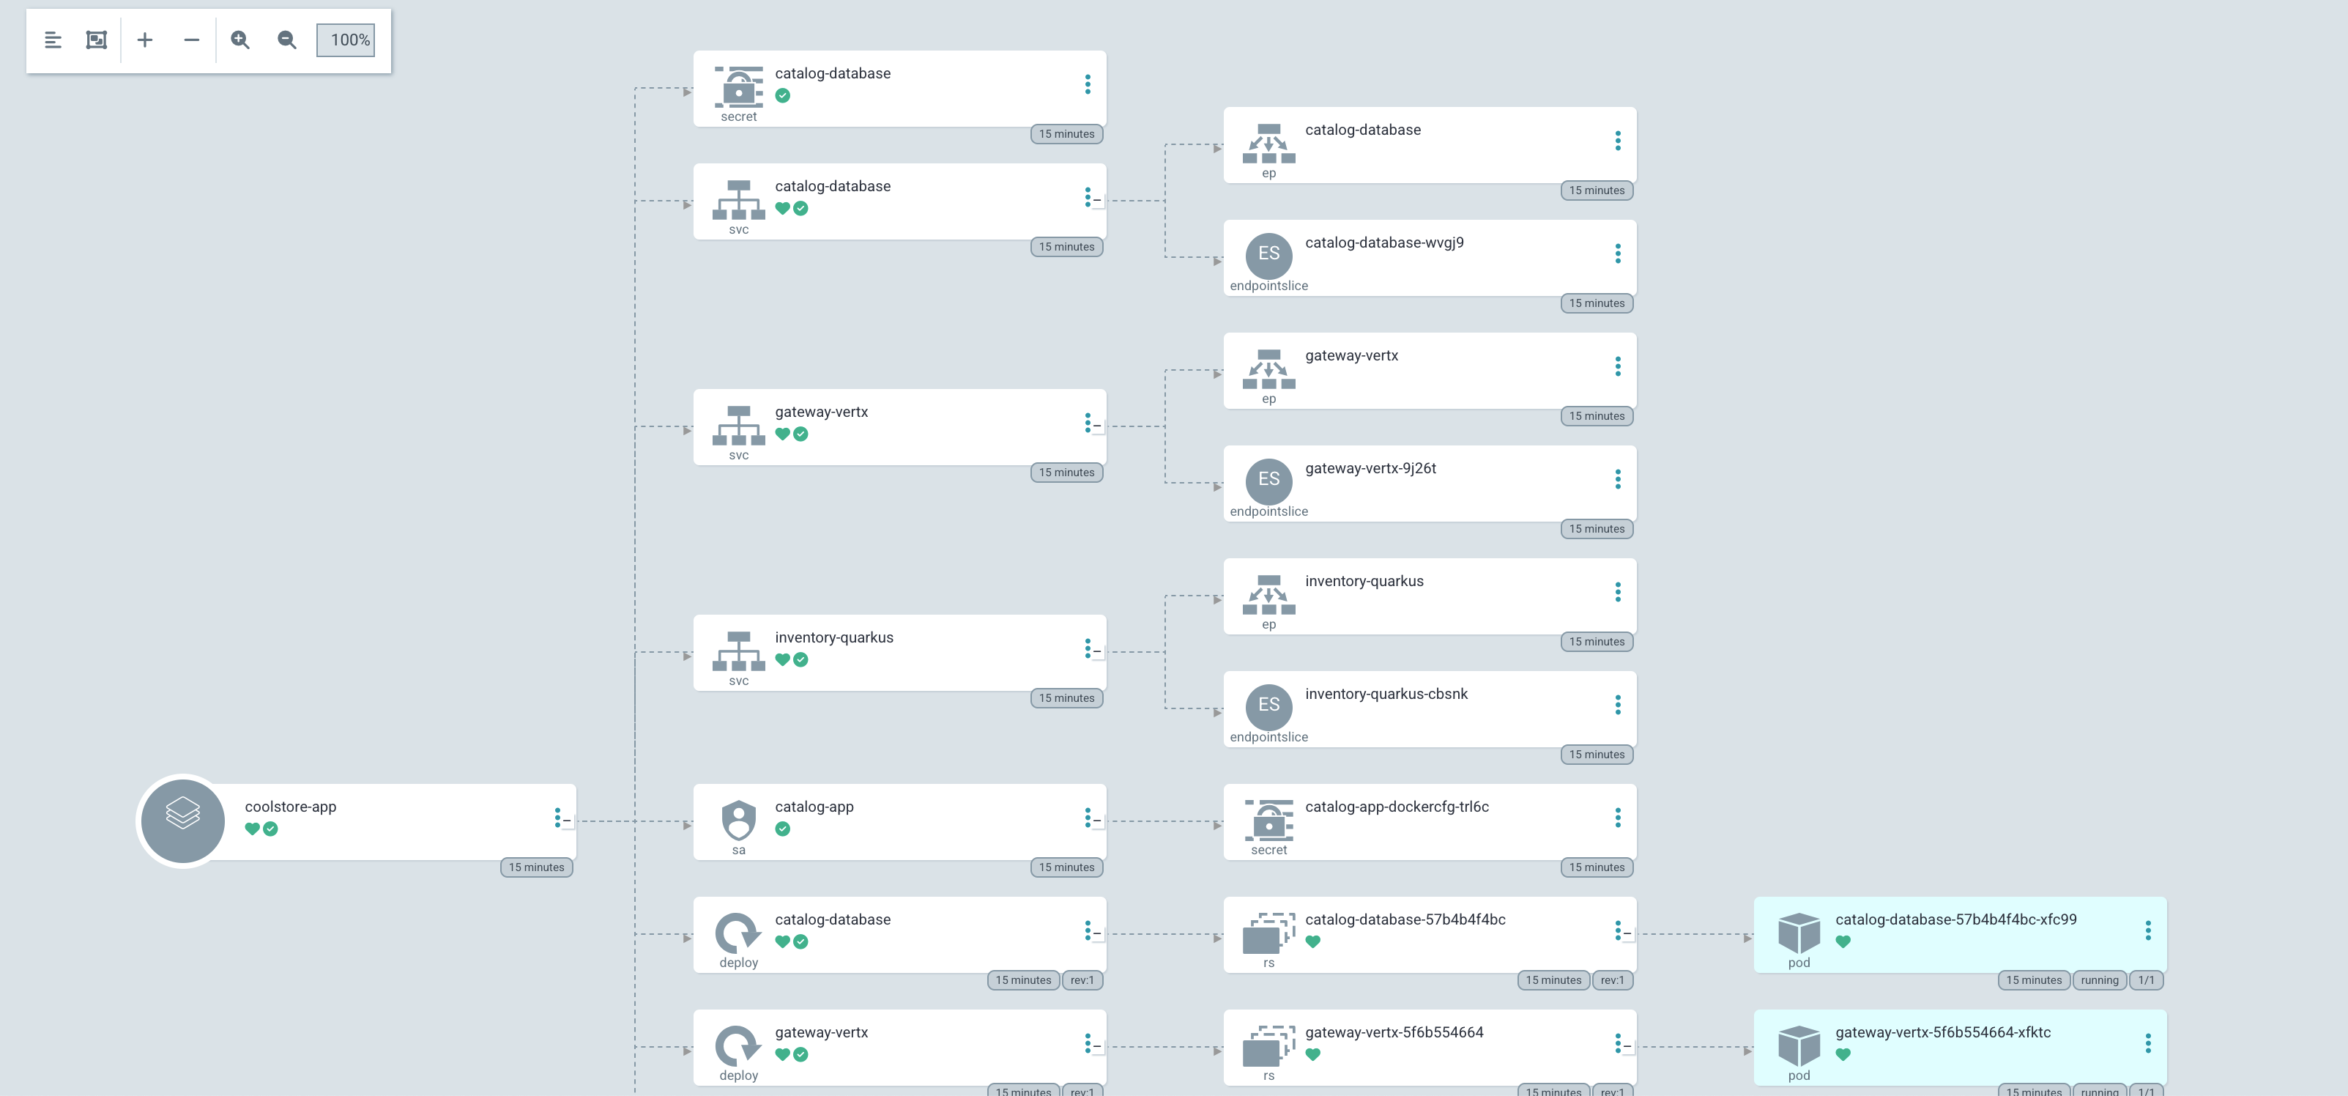Click the zoom in magnifier icon
The width and height of the screenshot is (2348, 1096).
pos(239,40)
